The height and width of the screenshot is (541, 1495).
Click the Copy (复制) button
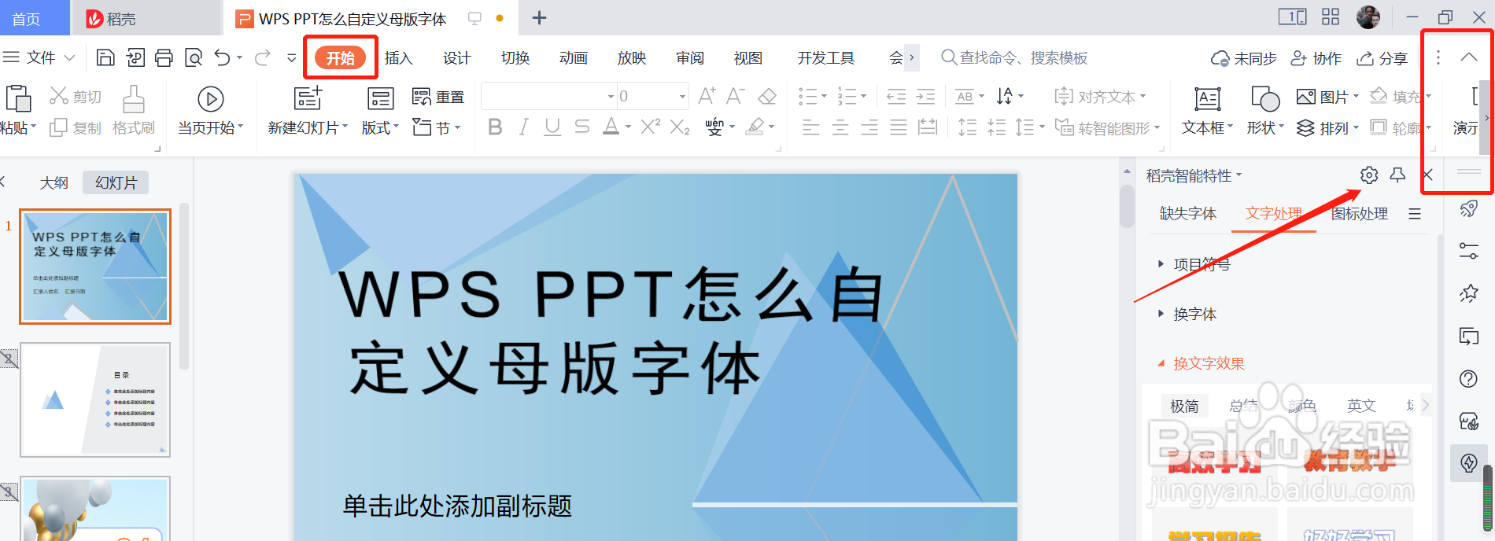point(76,127)
